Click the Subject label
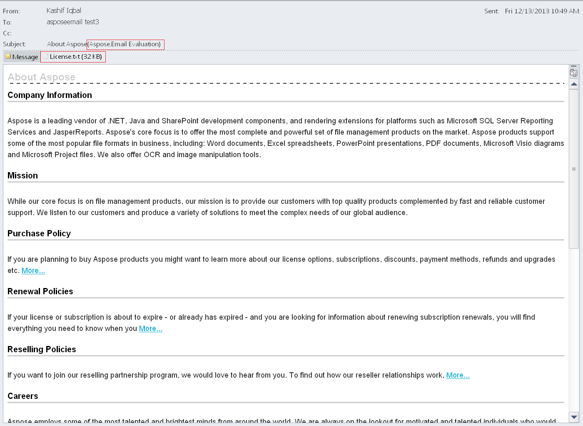The image size is (583, 426). 14,44
